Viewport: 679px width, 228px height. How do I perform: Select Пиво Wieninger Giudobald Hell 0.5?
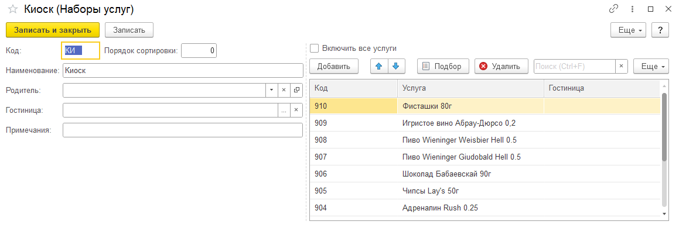[x=486, y=157]
